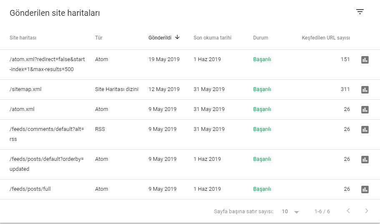Open the /feeds/posts/full sitemap entry

click(30, 189)
